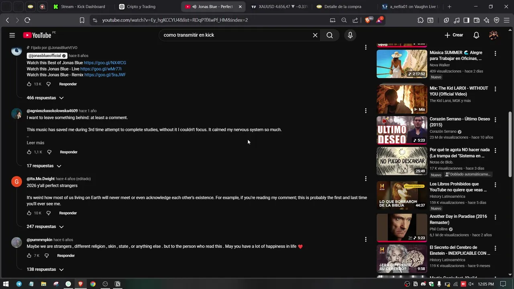Dislike the @jonasblueofficial pinned comment
The width and height of the screenshot is (514, 289).
(x=49, y=84)
